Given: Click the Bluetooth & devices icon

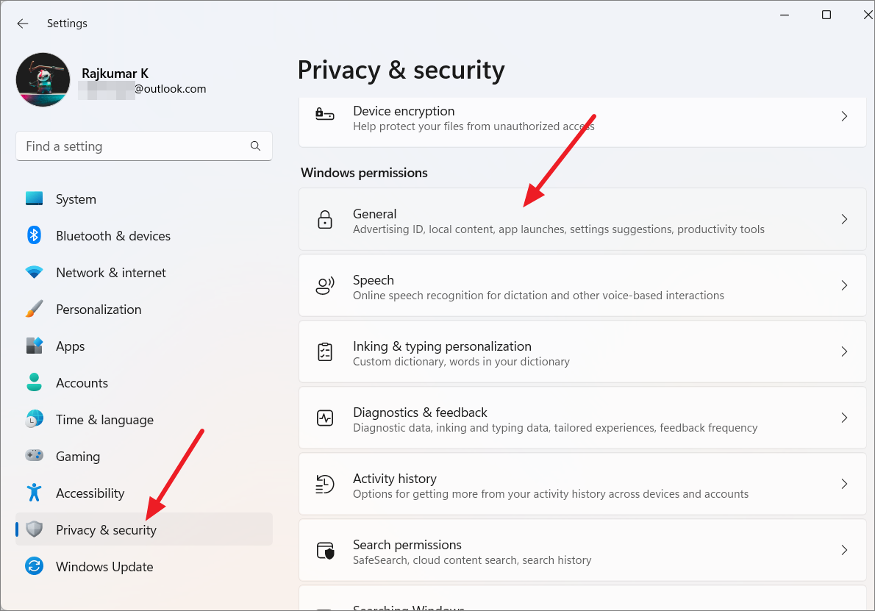Looking at the screenshot, I should point(34,235).
